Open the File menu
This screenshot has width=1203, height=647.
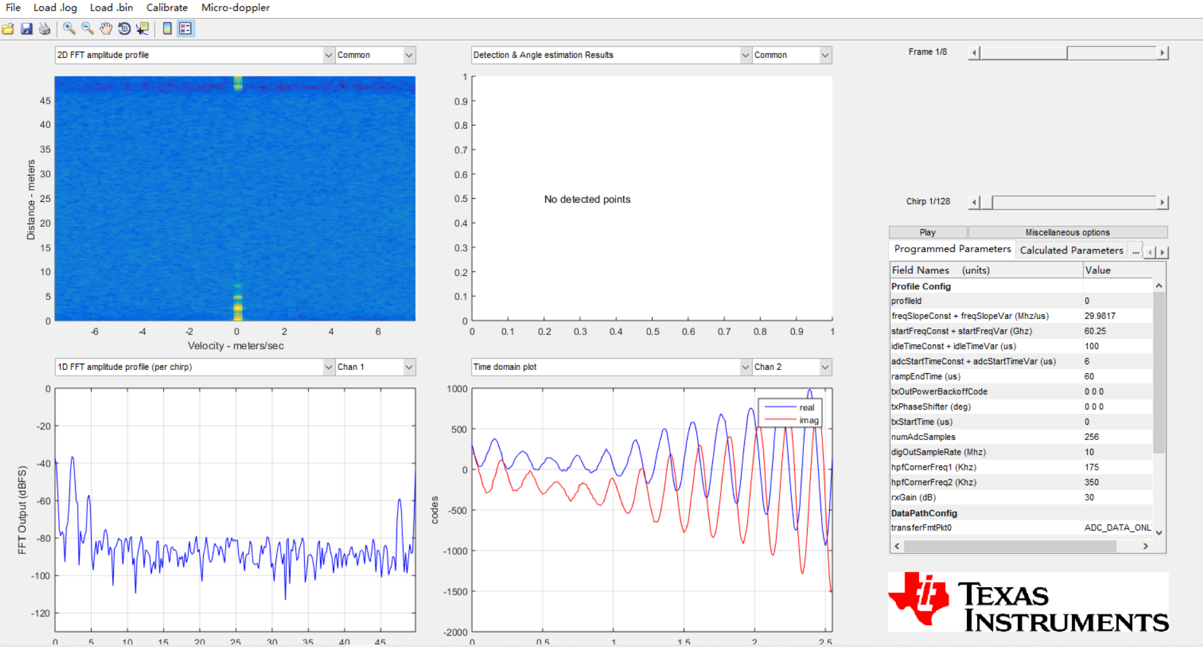coord(13,8)
